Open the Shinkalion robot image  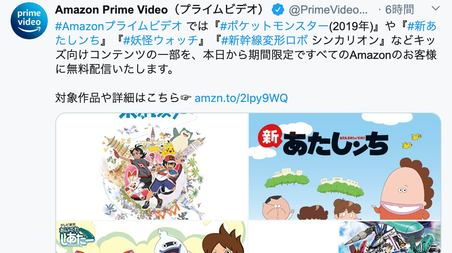tap(345, 237)
